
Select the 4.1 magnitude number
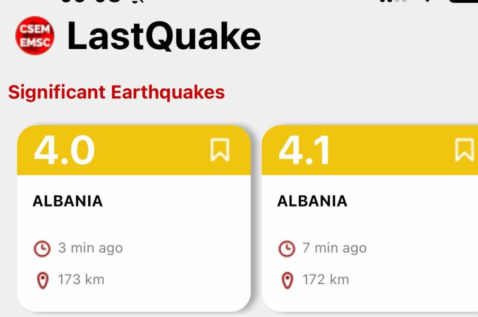click(x=304, y=150)
